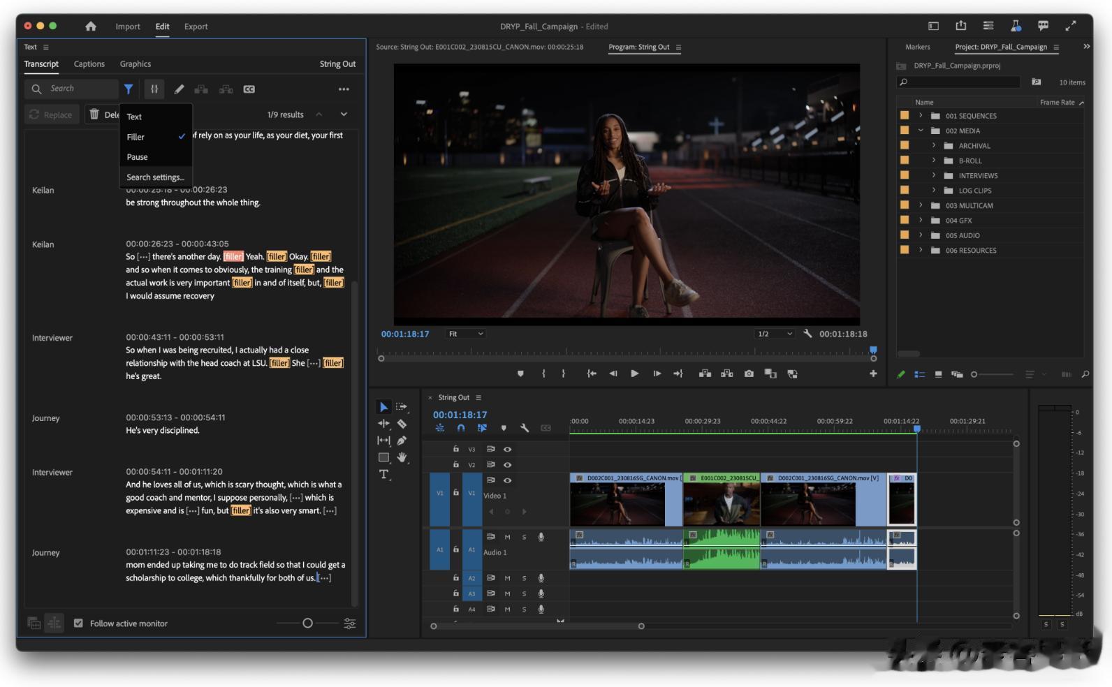Image resolution: width=1112 pixels, height=687 pixels.
Task: Select the Razor tool in timeline toolbox
Action: [x=402, y=424]
